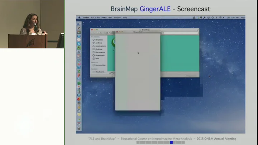258x145 pixels.
Task: Click the battery status icon
Action: pyautogui.click(x=228, y=18)
